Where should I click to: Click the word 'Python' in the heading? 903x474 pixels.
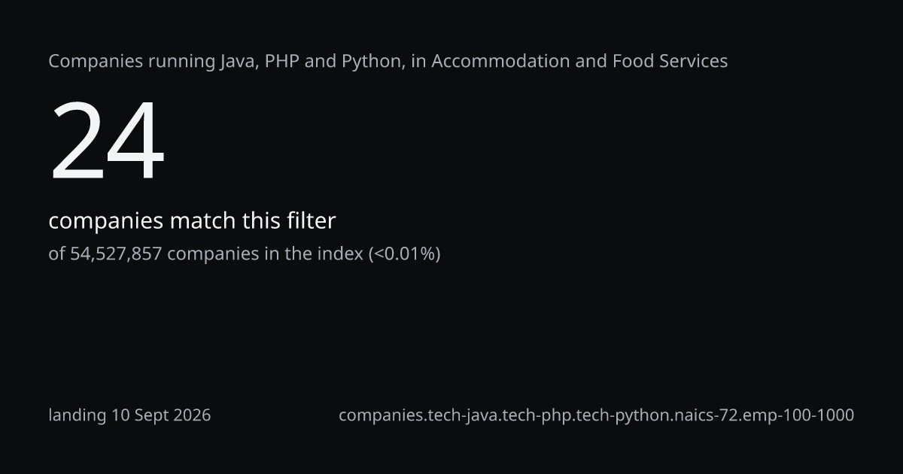click(x=370, y=62)
